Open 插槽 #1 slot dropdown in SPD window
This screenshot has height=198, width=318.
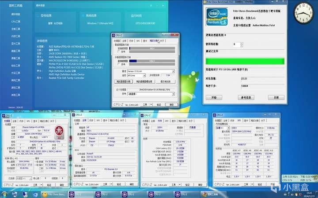point(223,128)
